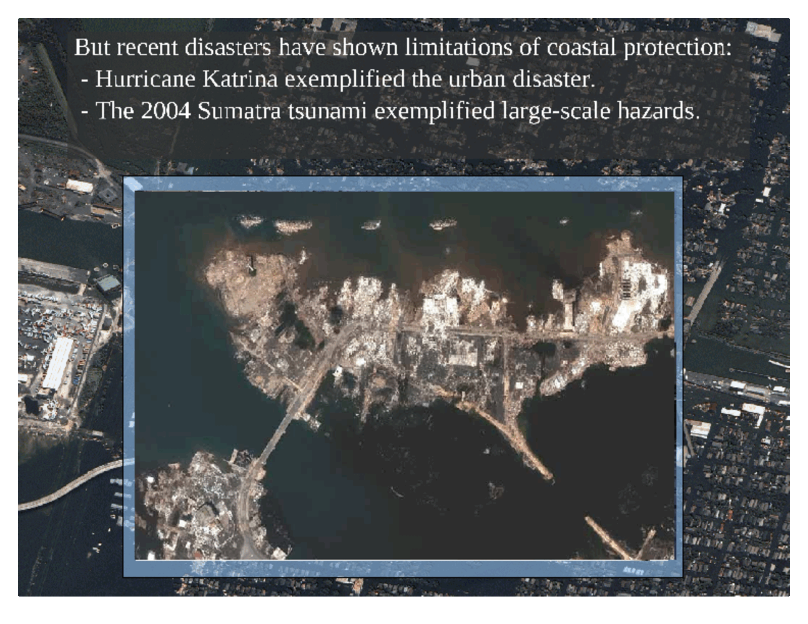The image size is (808, 624).
Task: Click the Hurricane Katrina bullet line
Action: coord(338,79)
